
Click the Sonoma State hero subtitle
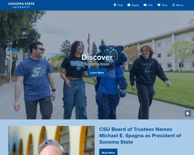coord(97,64)
